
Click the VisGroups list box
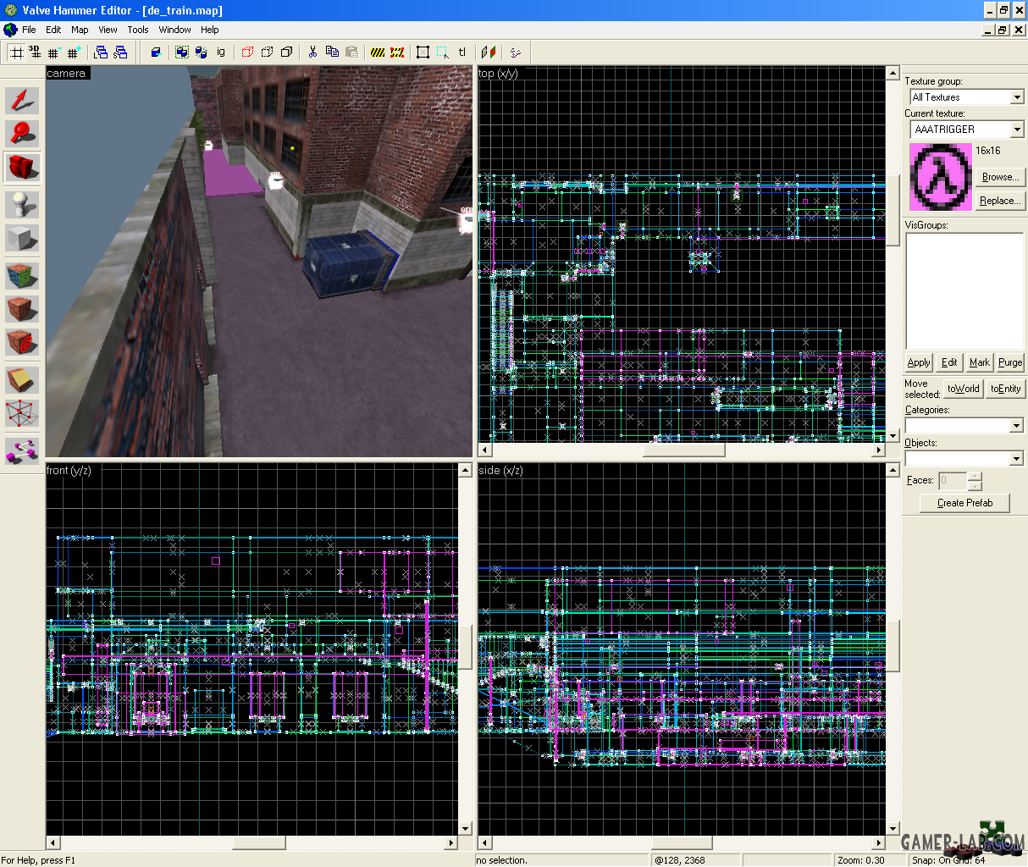[x=964, y=291]
